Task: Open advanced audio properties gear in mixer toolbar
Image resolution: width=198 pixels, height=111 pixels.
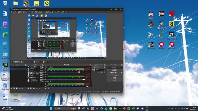Action: click(45, 88)
